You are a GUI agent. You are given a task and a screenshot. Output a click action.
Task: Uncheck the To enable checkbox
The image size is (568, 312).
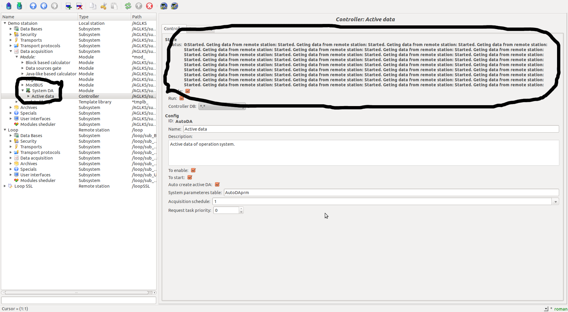point(193,170)
